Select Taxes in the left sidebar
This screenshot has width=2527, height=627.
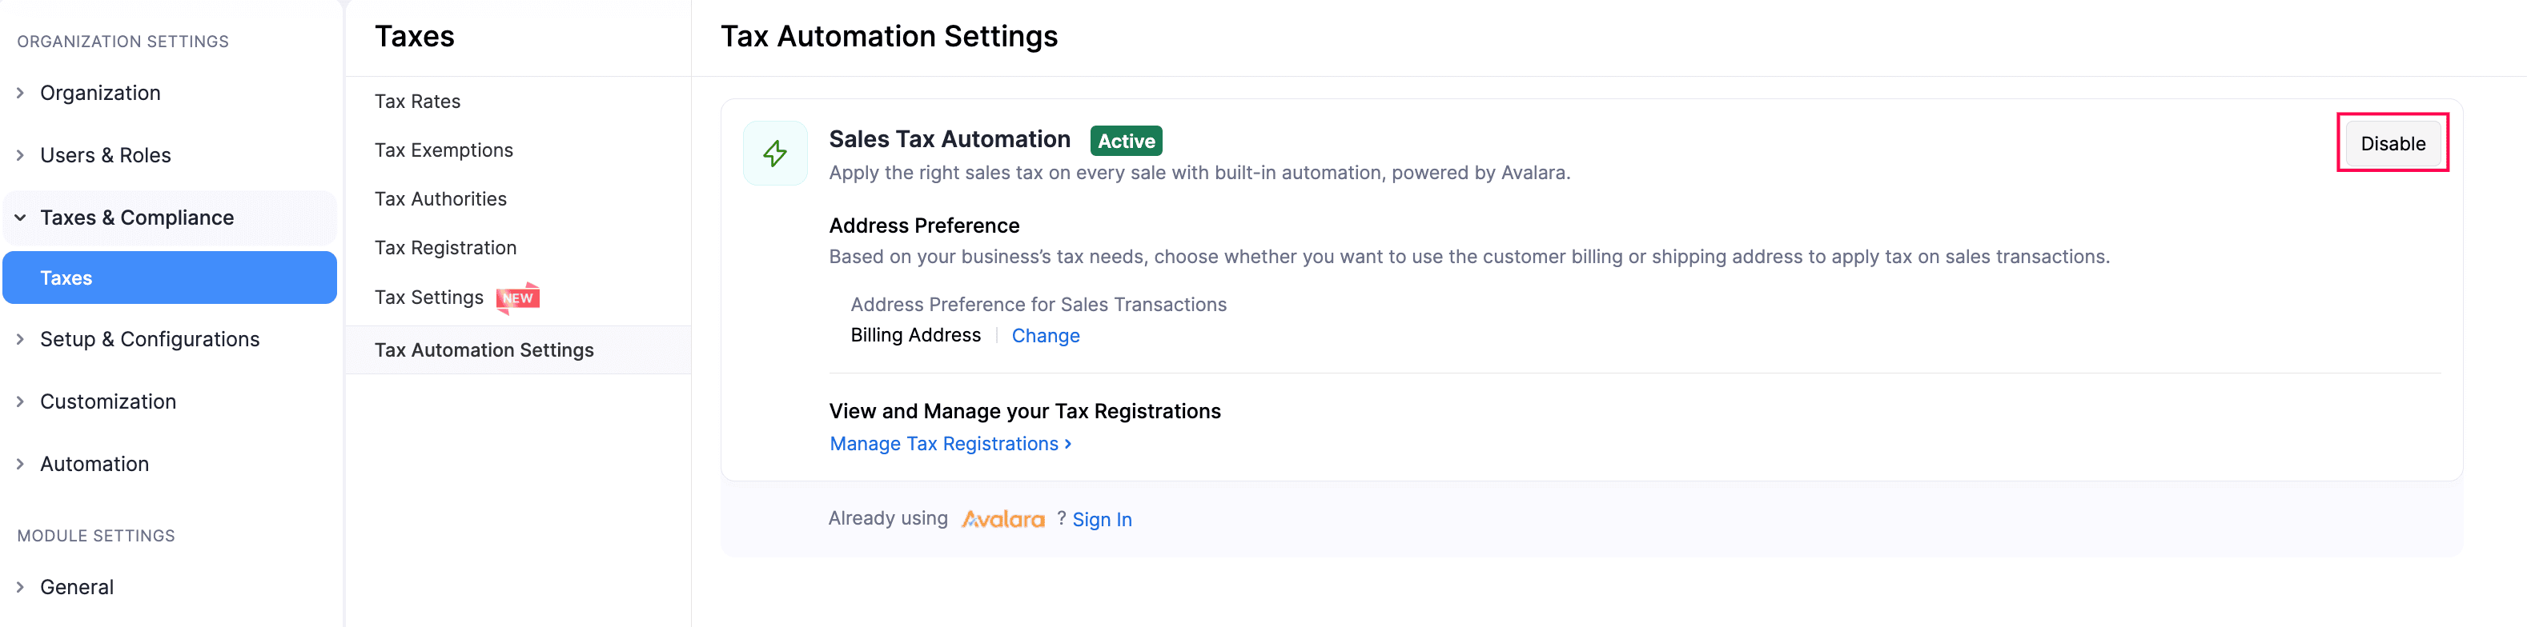66,278
